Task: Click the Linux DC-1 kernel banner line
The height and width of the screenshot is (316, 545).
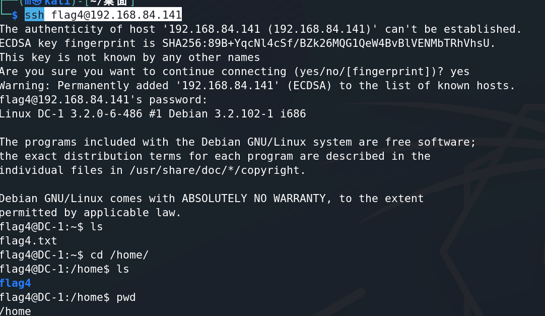Action: tap(153, 114)
